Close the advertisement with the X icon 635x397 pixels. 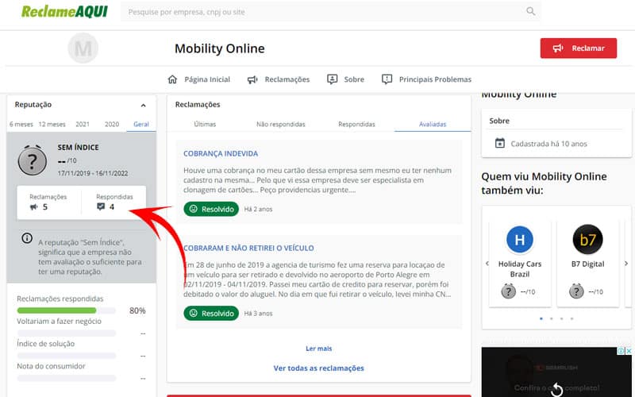coord(629,351)
